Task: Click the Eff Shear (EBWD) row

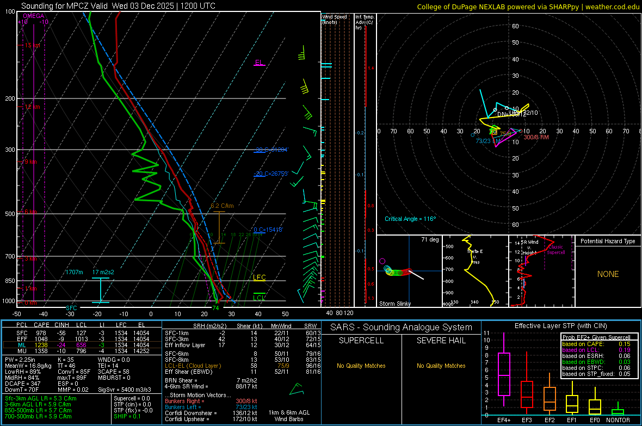Action: click(x=242, y=372)
